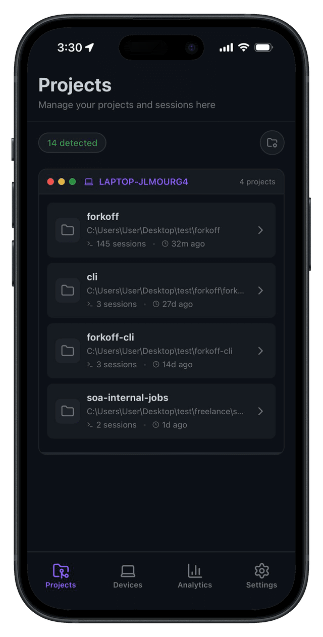The height and width of the screenshot is (637, 323).
Task: Tap the 4 projects count label
Action: point(257,182)
